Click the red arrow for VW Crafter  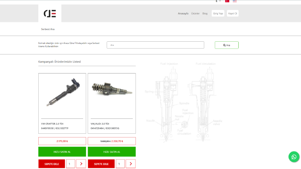point(81,164)
